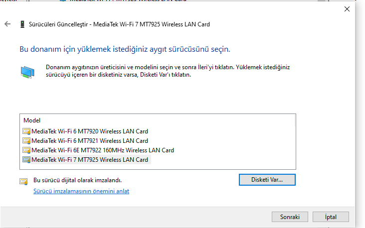The height and width of the screenshot is (228, 365).
Task: Click the certificate icon for MT7920 driver
Action: 26,131
